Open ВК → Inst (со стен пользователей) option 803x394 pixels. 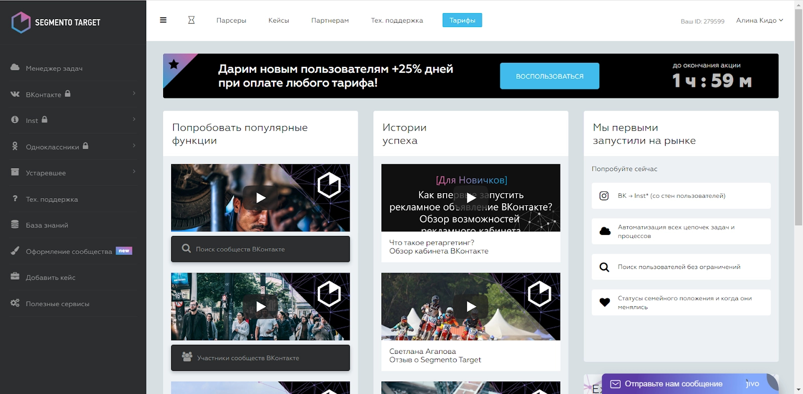[681, 196]
